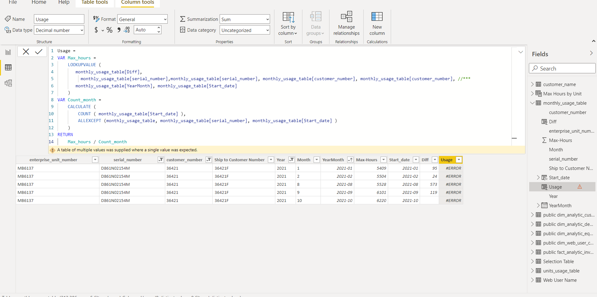The image size is (597, 297).
Task: Select the Diff field in Fields list
Action: (x=553, y=121)
